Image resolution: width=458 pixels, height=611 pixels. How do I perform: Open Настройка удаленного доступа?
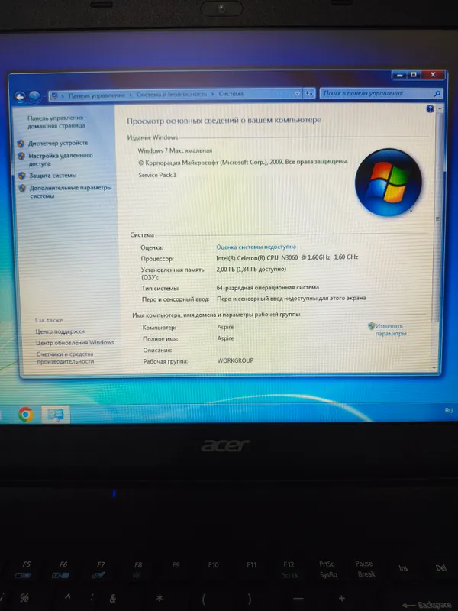pyautogui.click(x=61, y=160)
